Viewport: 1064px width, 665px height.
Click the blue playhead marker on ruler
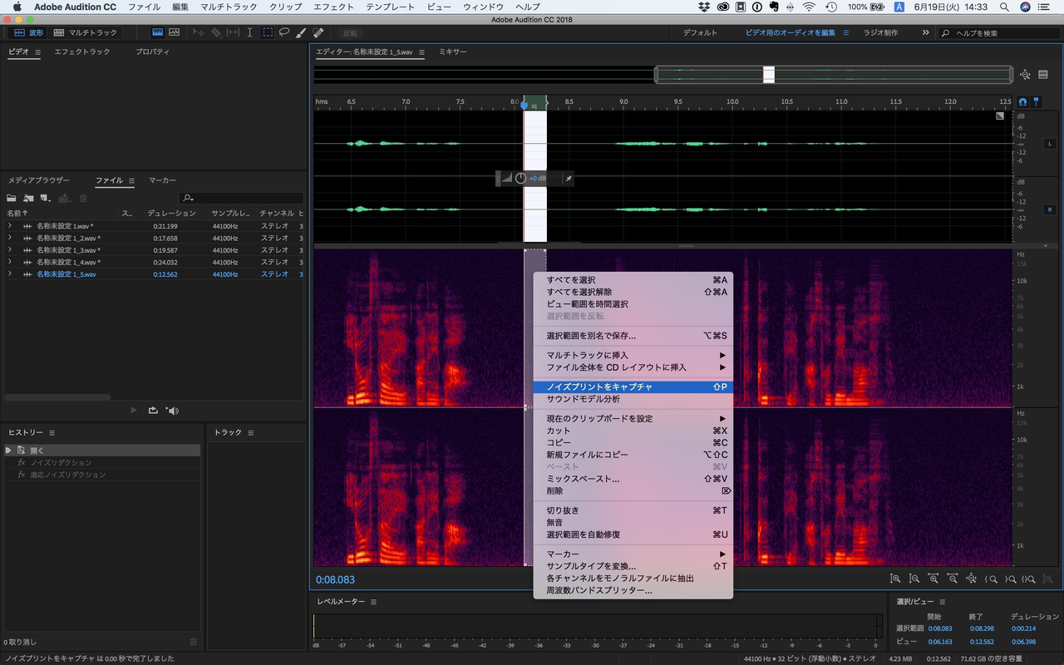[x=524, y=105]
